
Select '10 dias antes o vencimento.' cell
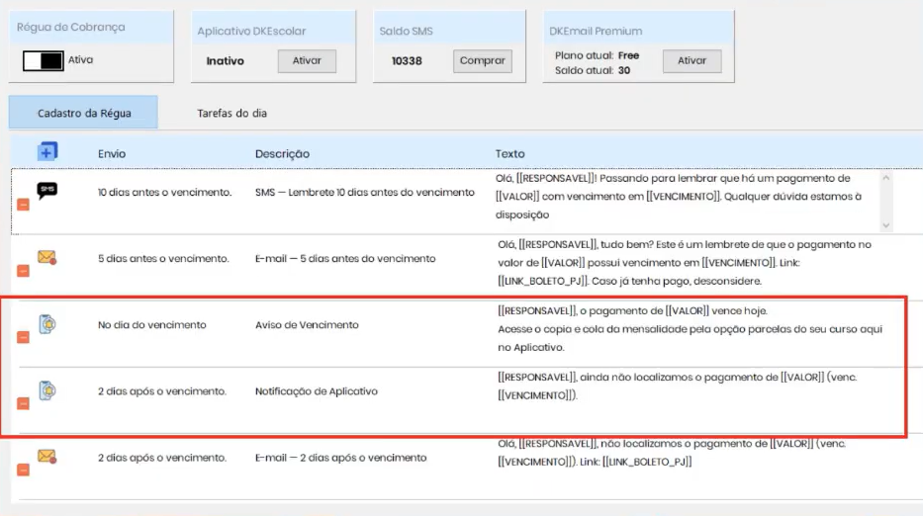tap(165, 193)
